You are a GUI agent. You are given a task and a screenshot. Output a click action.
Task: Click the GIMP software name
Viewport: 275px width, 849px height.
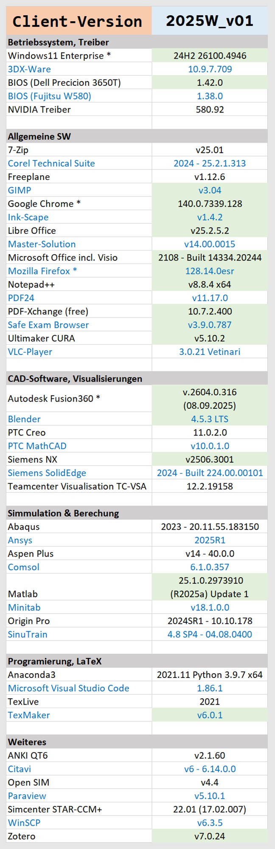click(x=20, y=190)
